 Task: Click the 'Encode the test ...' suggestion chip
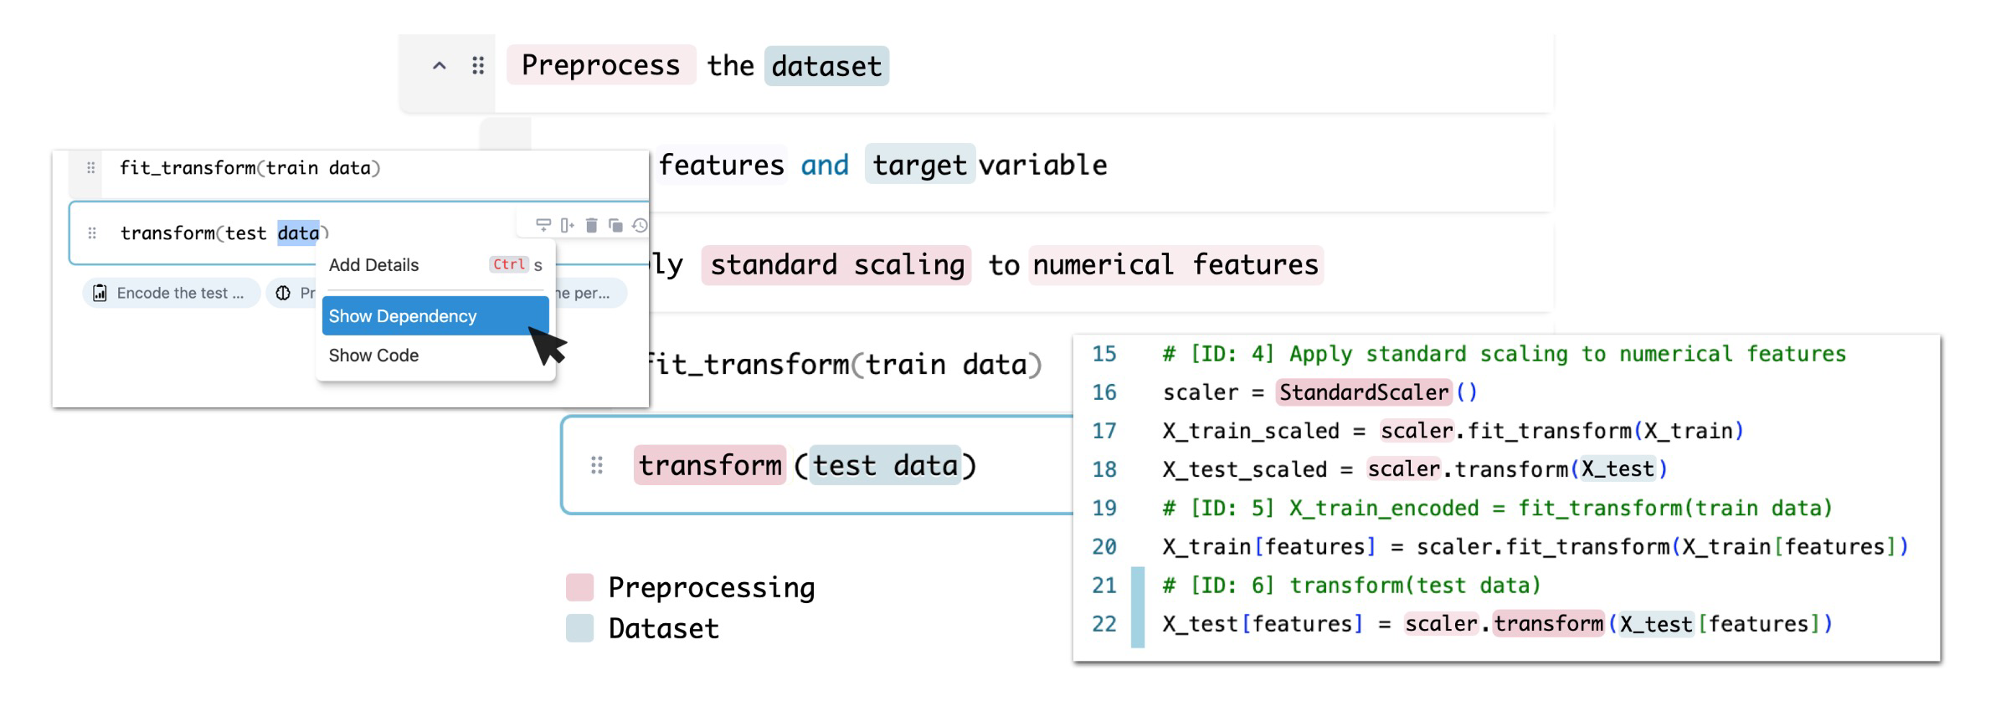(172, 293)
